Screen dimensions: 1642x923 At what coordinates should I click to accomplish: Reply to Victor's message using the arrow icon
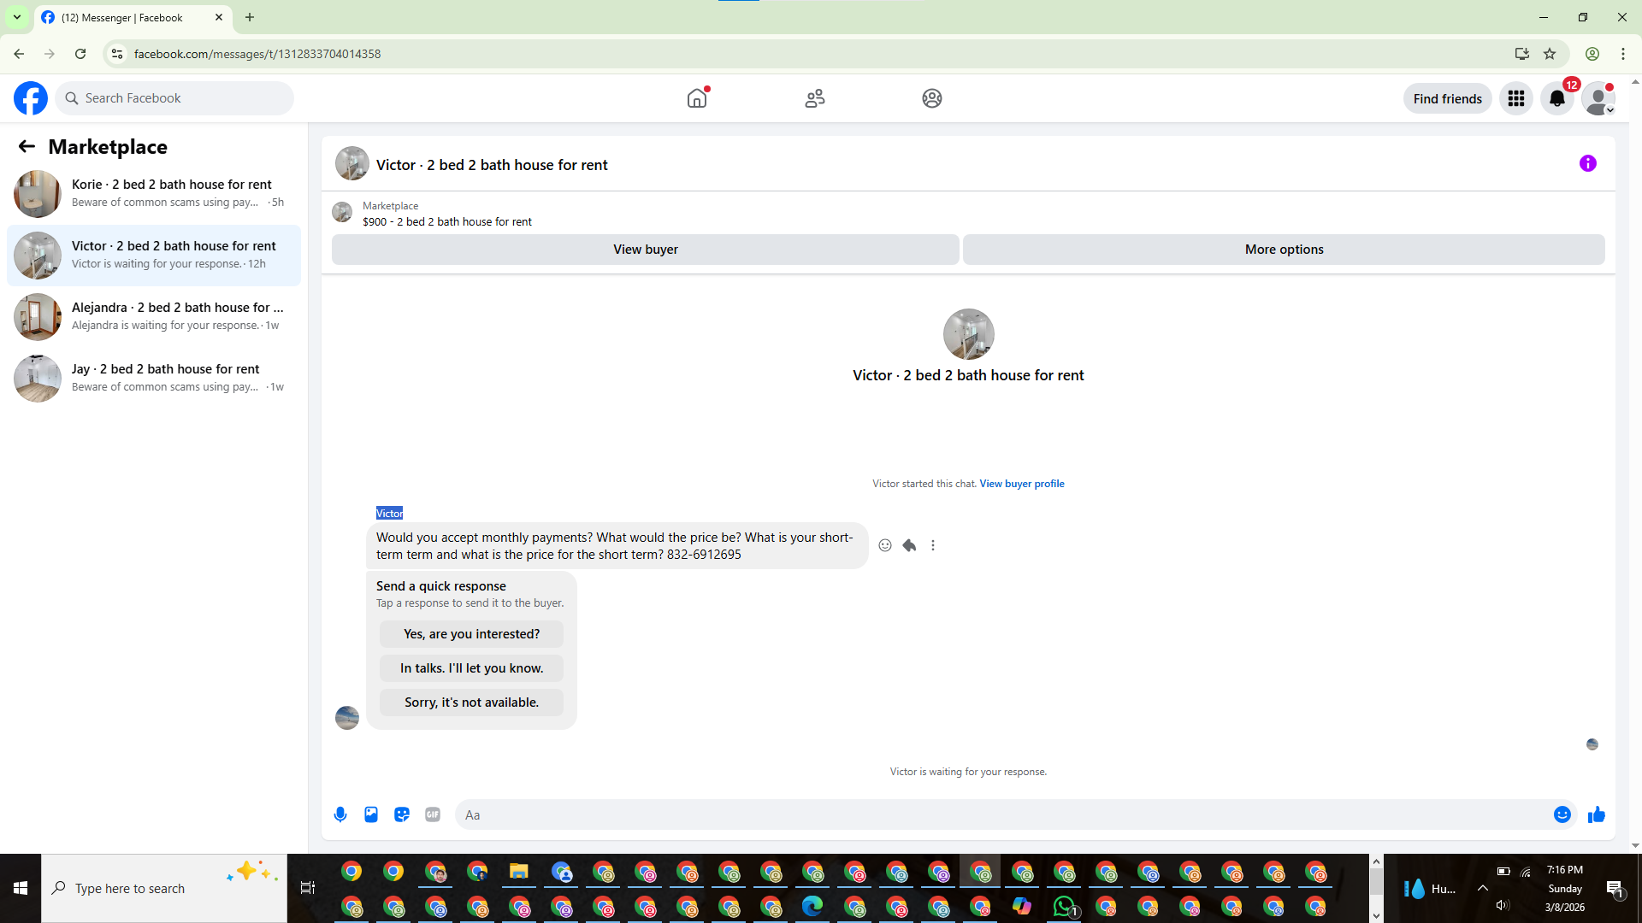coord(909,545)
